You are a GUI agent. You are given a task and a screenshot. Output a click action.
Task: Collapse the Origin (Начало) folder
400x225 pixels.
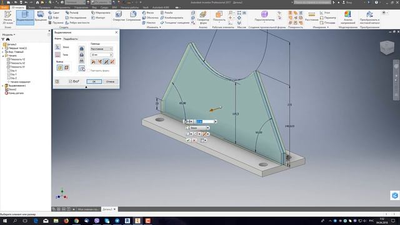[x=2, y=56]
